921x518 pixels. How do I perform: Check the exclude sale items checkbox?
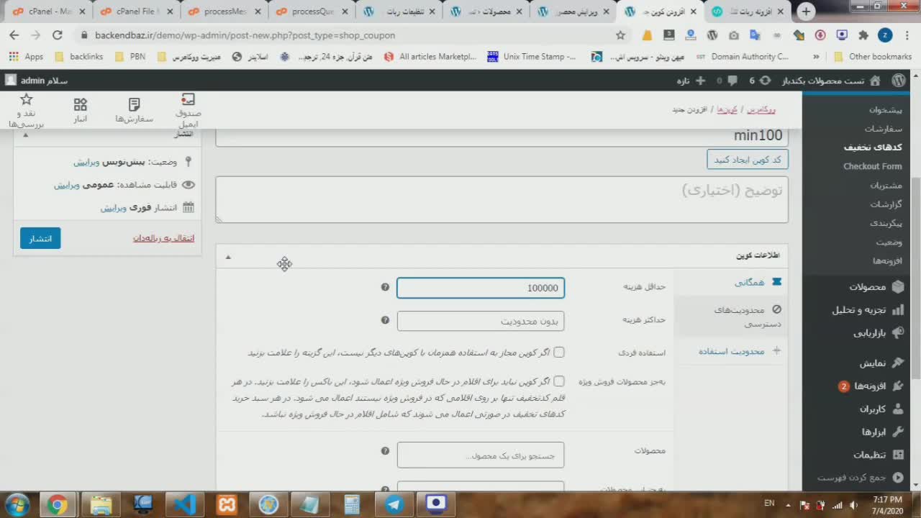(x=559, y=381)
